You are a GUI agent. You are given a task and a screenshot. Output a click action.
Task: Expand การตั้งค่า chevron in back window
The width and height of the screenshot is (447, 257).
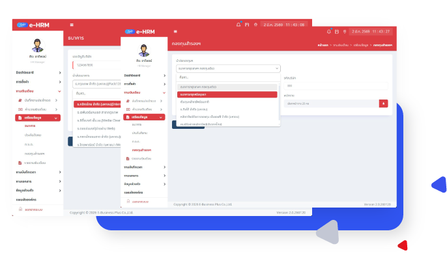click(60, 82)
